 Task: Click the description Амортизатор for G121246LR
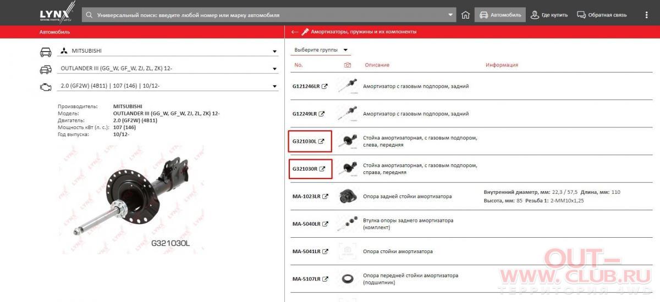pos(416,86)
